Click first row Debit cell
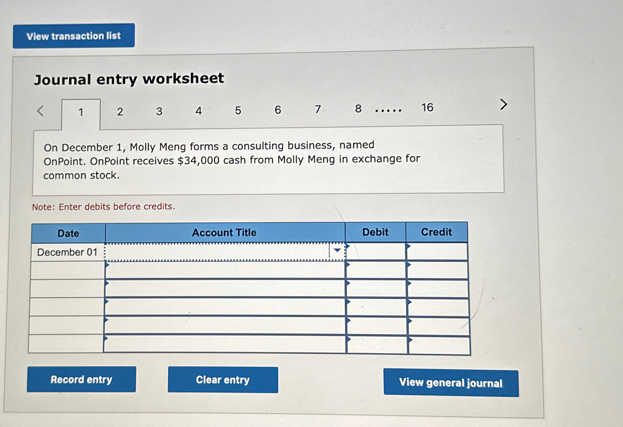 pyautogui.click(x=375, y=251)
